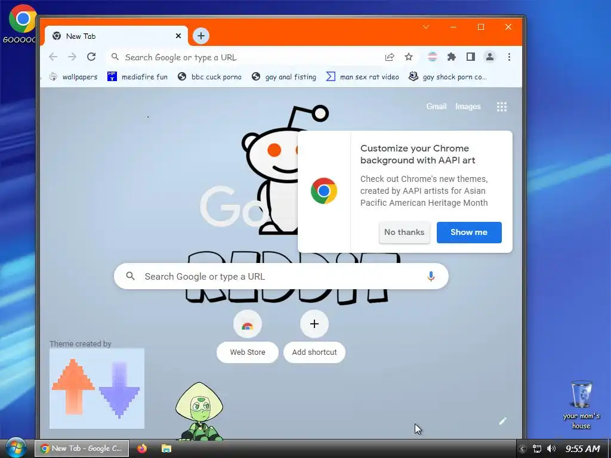This screenshot has width=611, height=458.
Task: Click the search magnifier in address bar
Action: 115,57
